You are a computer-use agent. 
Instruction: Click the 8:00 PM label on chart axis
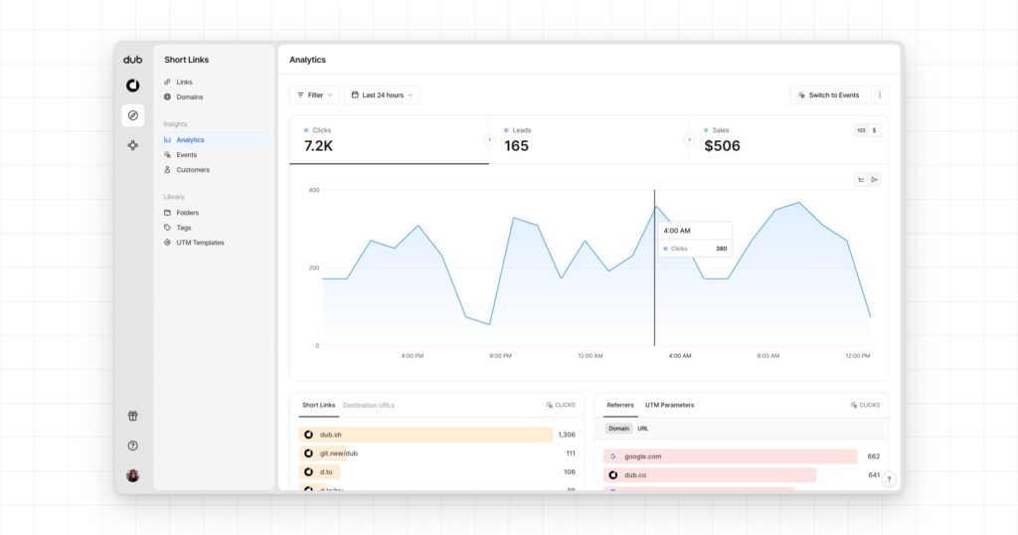click(501, 356)
